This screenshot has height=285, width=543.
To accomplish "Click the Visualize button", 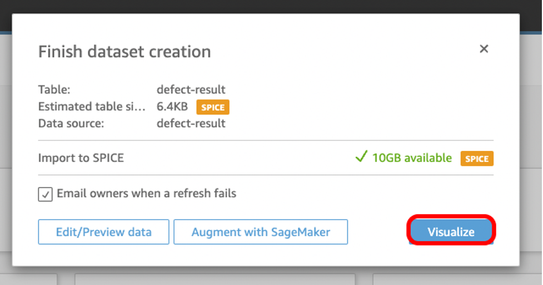I will coord(451,231).
